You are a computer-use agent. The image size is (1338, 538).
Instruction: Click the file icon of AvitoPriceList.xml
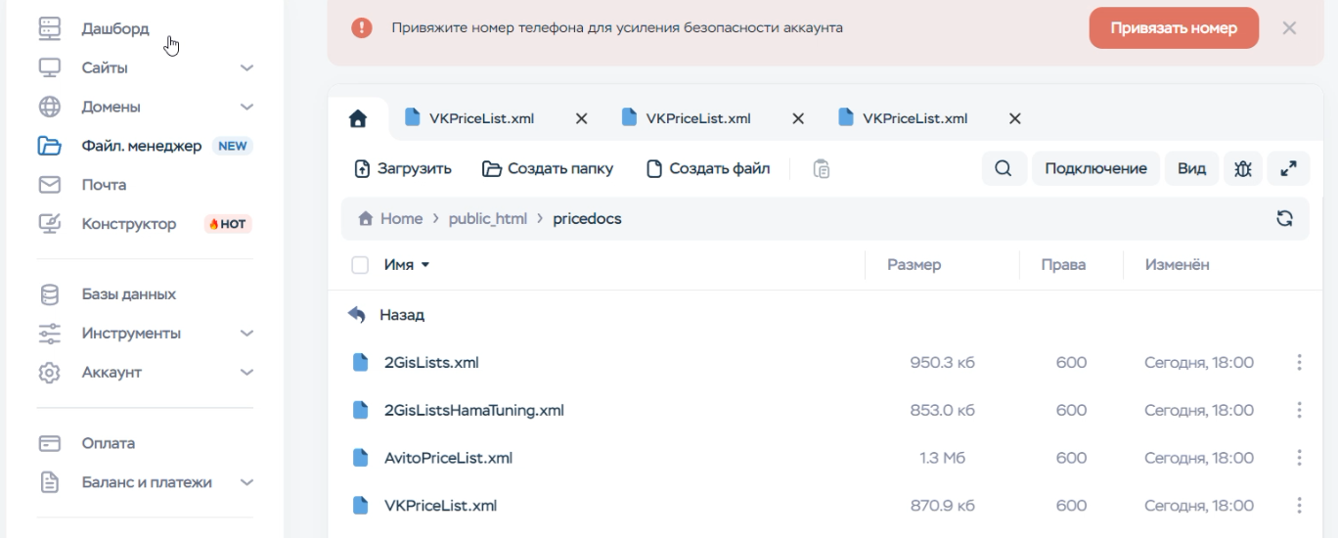click(360, 458)
